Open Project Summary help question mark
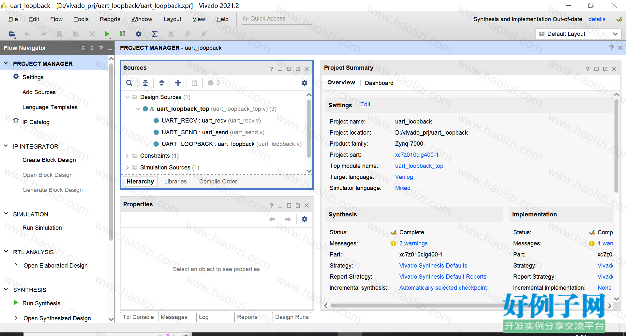 tap(588, 69)
